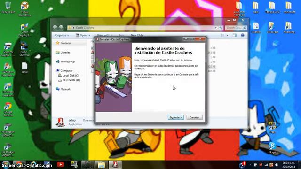Open the Fraps desktop shortcut

pos(272,128)
